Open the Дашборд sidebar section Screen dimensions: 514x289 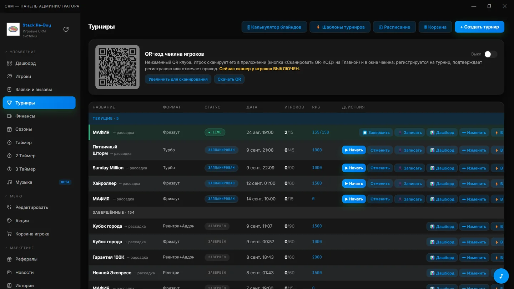pyautogui.click(x=39, y=63)
